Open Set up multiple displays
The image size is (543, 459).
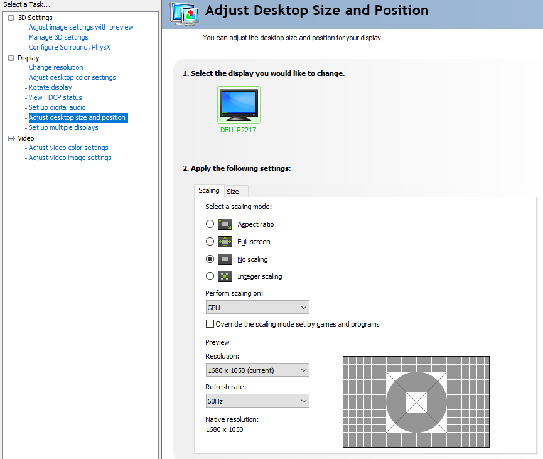click(63, 127)
